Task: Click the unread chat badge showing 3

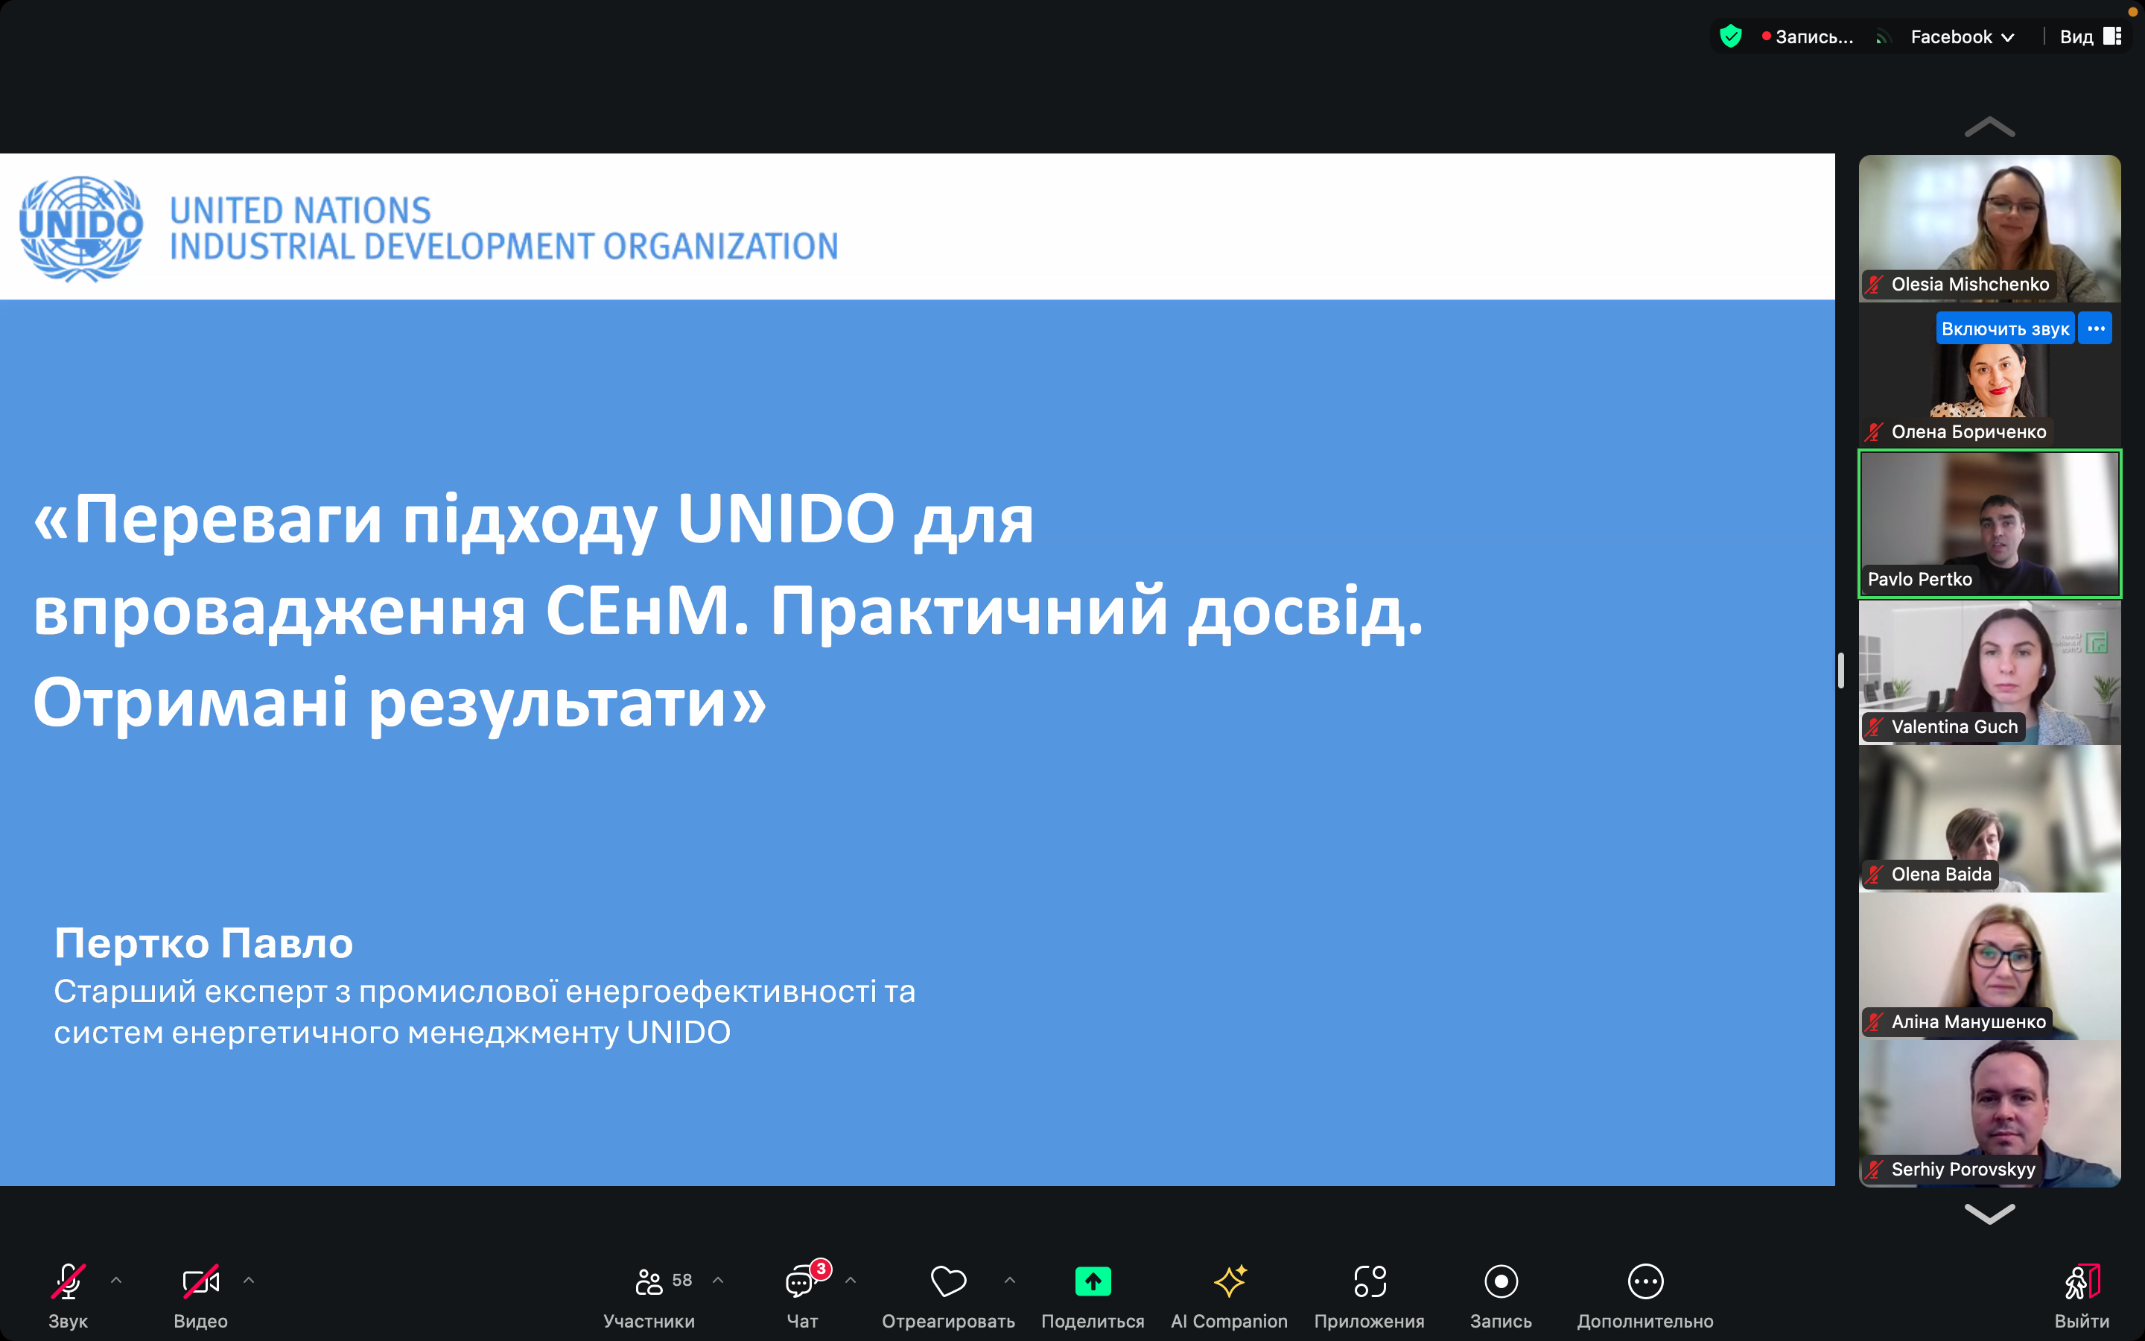Action: (x=821, y=1269)
